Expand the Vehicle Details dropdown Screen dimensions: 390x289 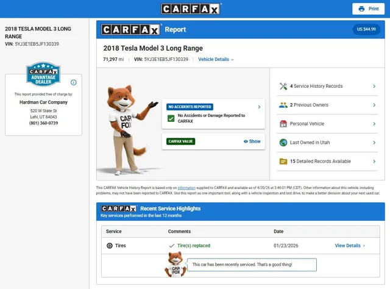tap(216, 59)
